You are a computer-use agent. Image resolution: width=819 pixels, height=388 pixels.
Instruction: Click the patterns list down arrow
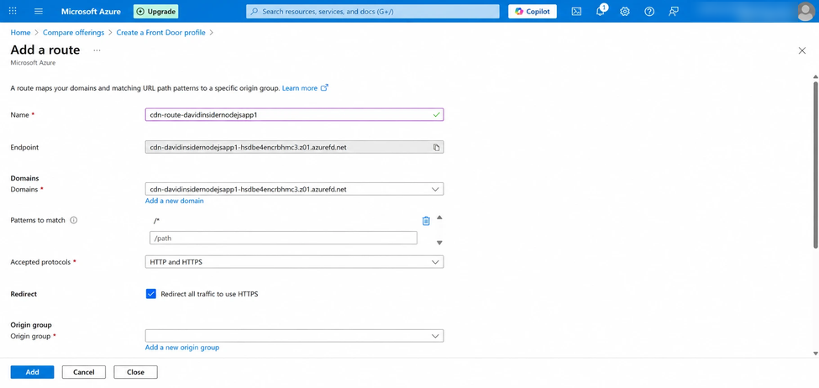tap(440, 243)
